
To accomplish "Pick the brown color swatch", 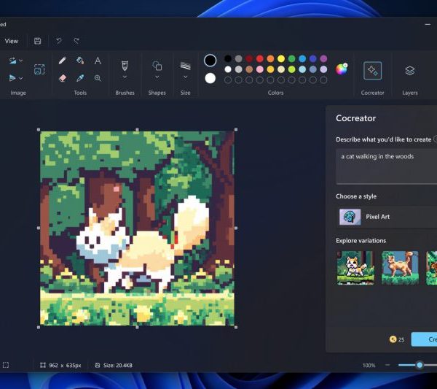I will click(x=249, y=69).
